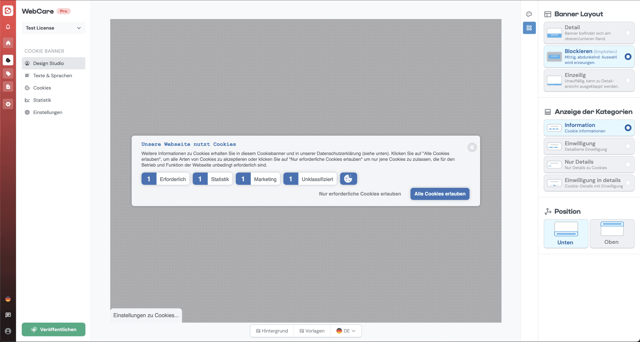Screen dimensions: 640x342
Task: Go to home icon in sidebar
Action: pos(8,43)
